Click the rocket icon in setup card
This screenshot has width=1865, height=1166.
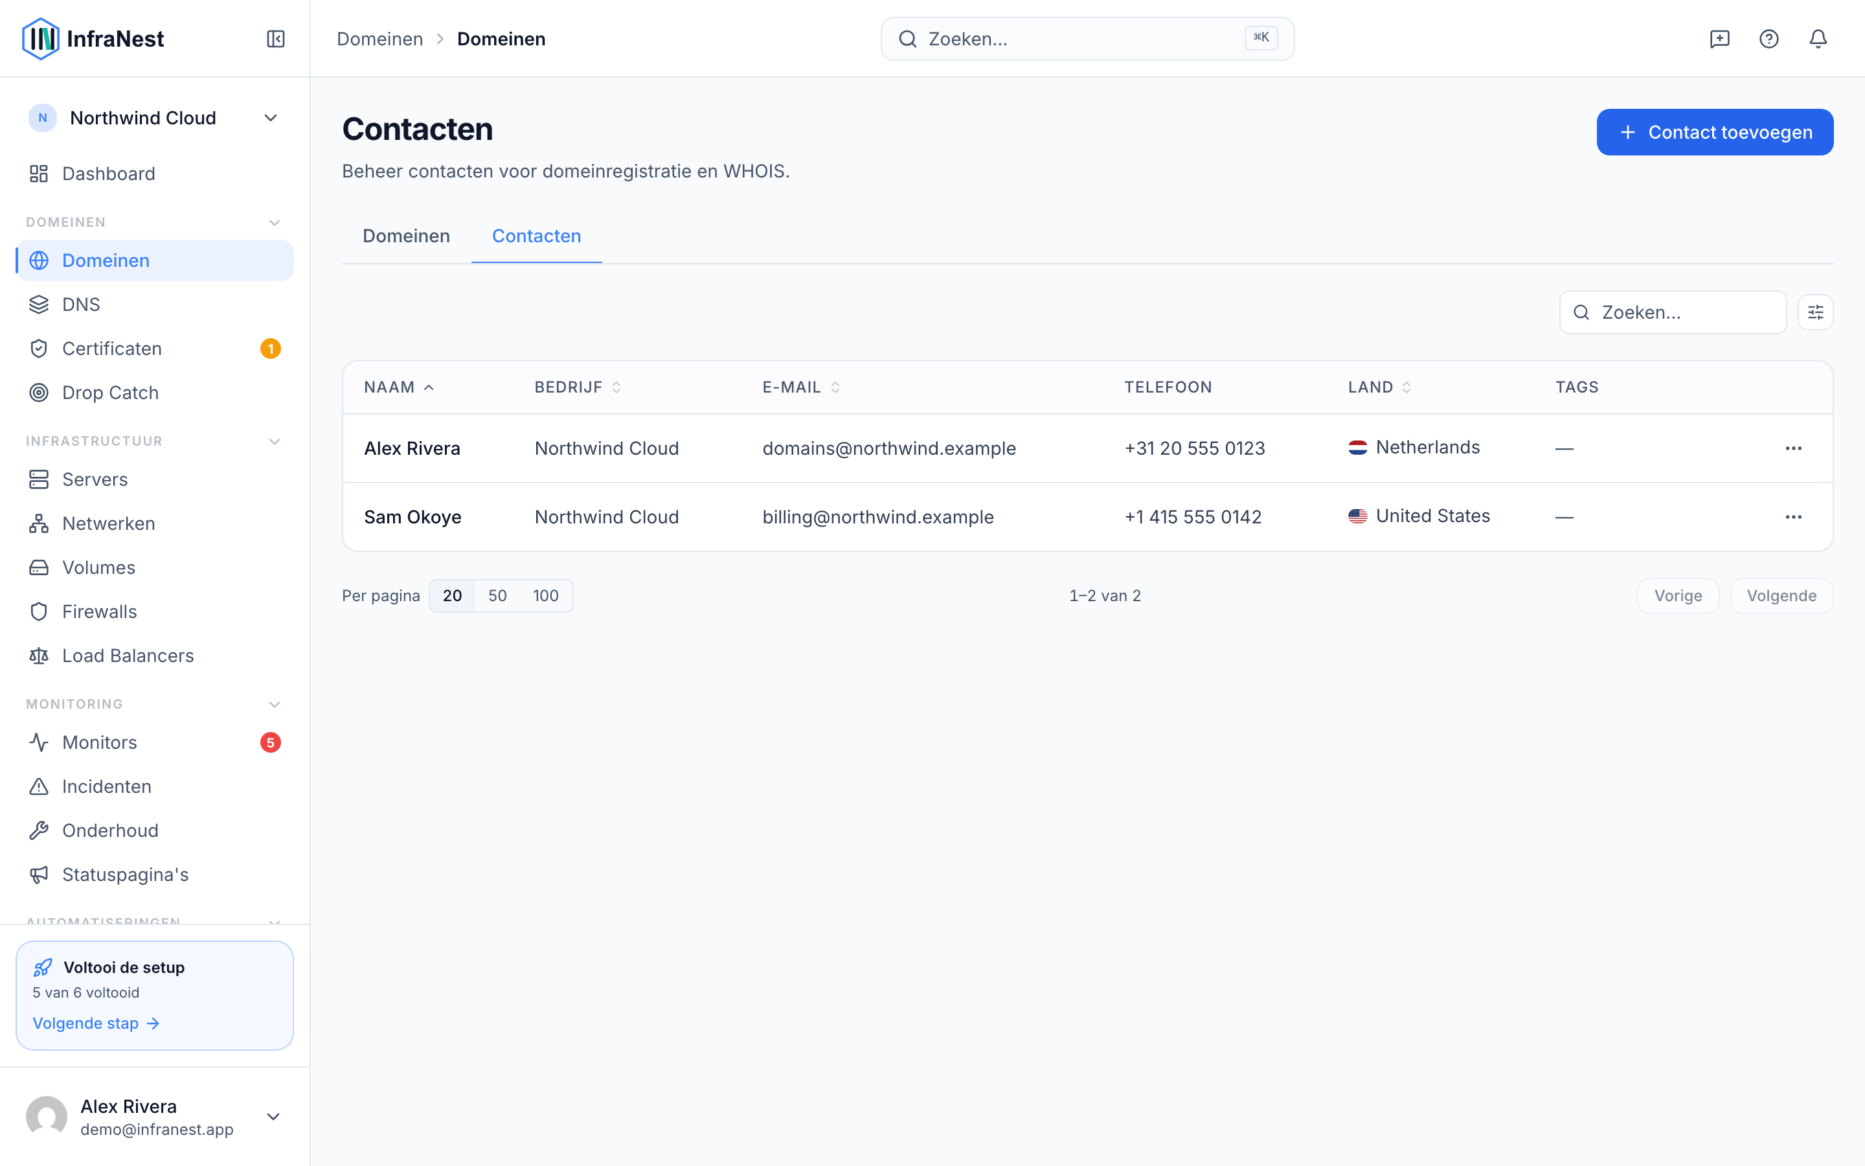pos(43,967)
